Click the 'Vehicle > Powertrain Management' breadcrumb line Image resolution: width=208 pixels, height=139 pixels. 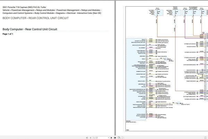pos(52,10)
